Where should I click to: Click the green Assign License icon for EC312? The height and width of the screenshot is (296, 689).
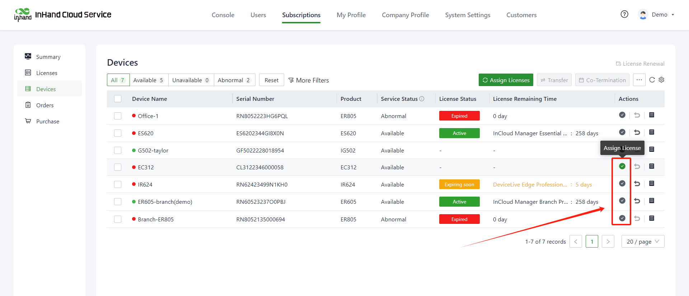(622, 166)
